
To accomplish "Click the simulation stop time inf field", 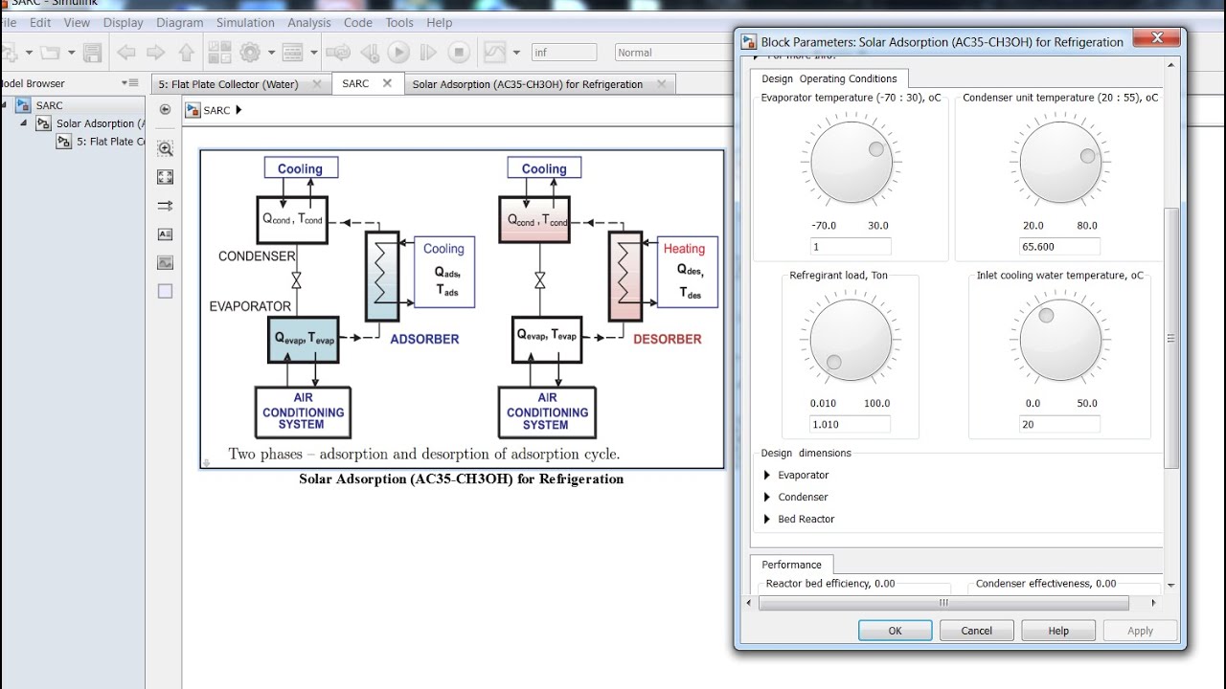I will coord(563,53).
